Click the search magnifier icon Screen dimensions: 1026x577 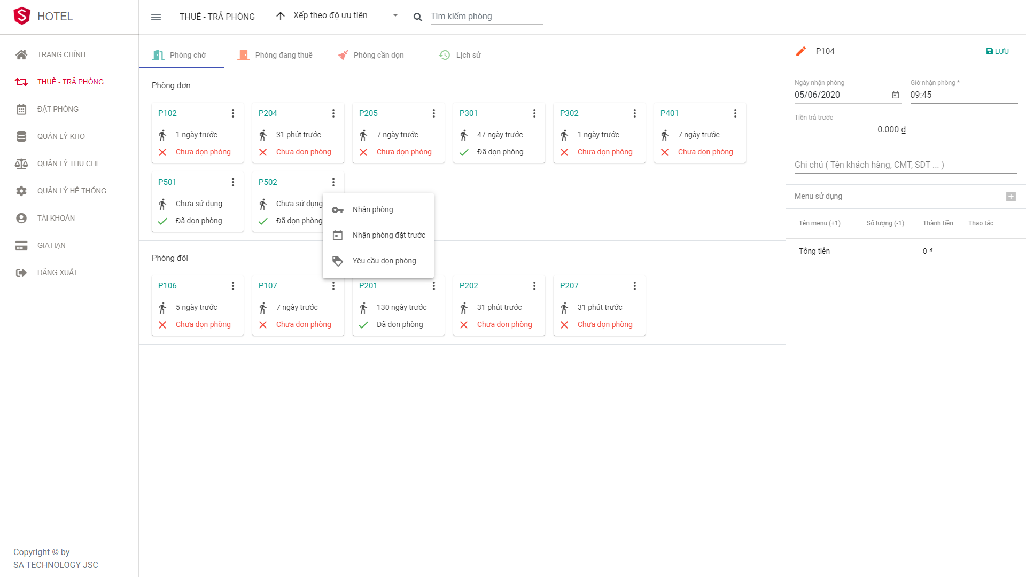418,17
